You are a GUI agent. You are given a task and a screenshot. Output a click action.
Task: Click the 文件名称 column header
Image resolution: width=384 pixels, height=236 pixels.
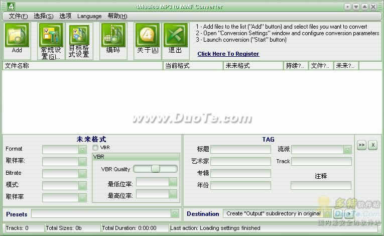[82, 66]
